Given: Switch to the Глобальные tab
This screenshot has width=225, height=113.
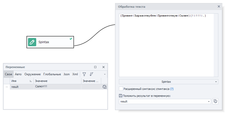Looking at the screenshot, I should [x=52, y=74].
